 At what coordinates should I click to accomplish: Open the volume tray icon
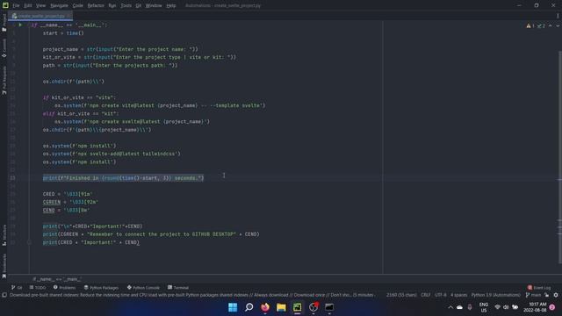point(506,307)
